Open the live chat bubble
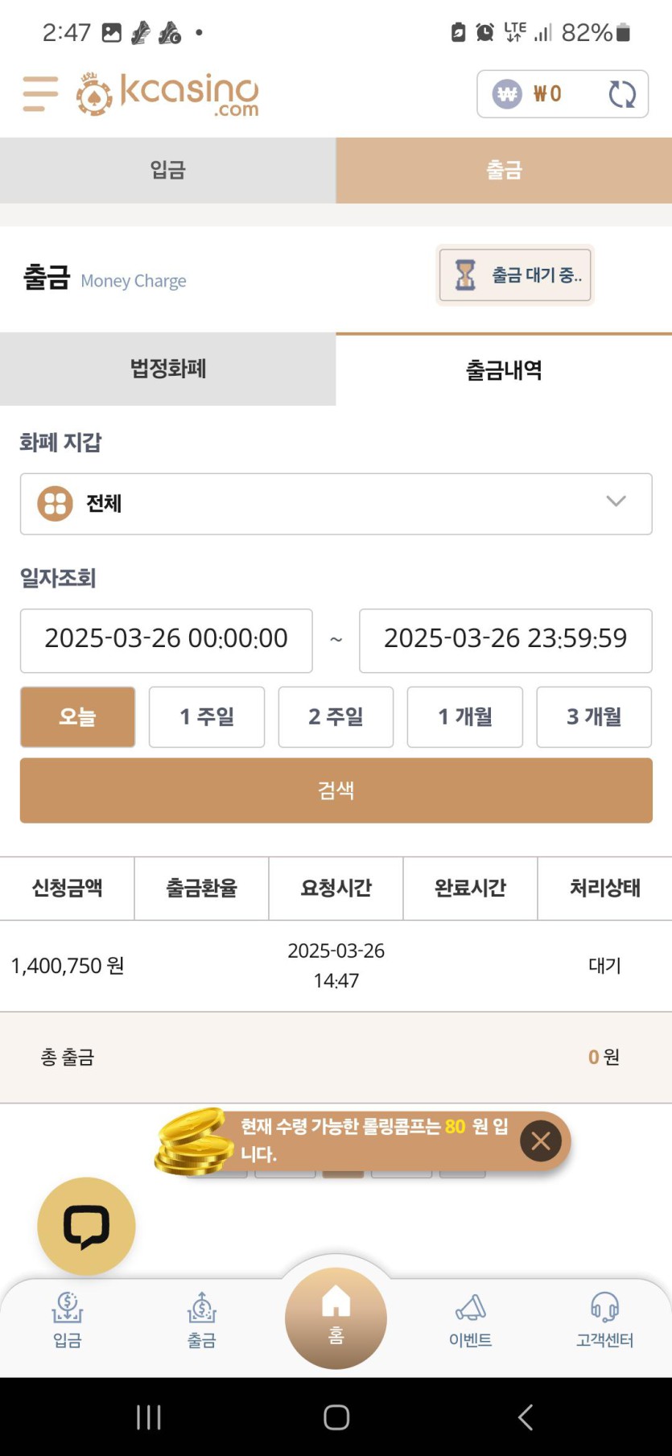Image resolution: width=672 pixels, height=1456 pixels. [86, 1226]
